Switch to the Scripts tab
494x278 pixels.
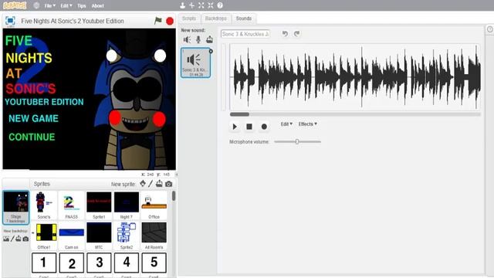(x=189, y=19)
